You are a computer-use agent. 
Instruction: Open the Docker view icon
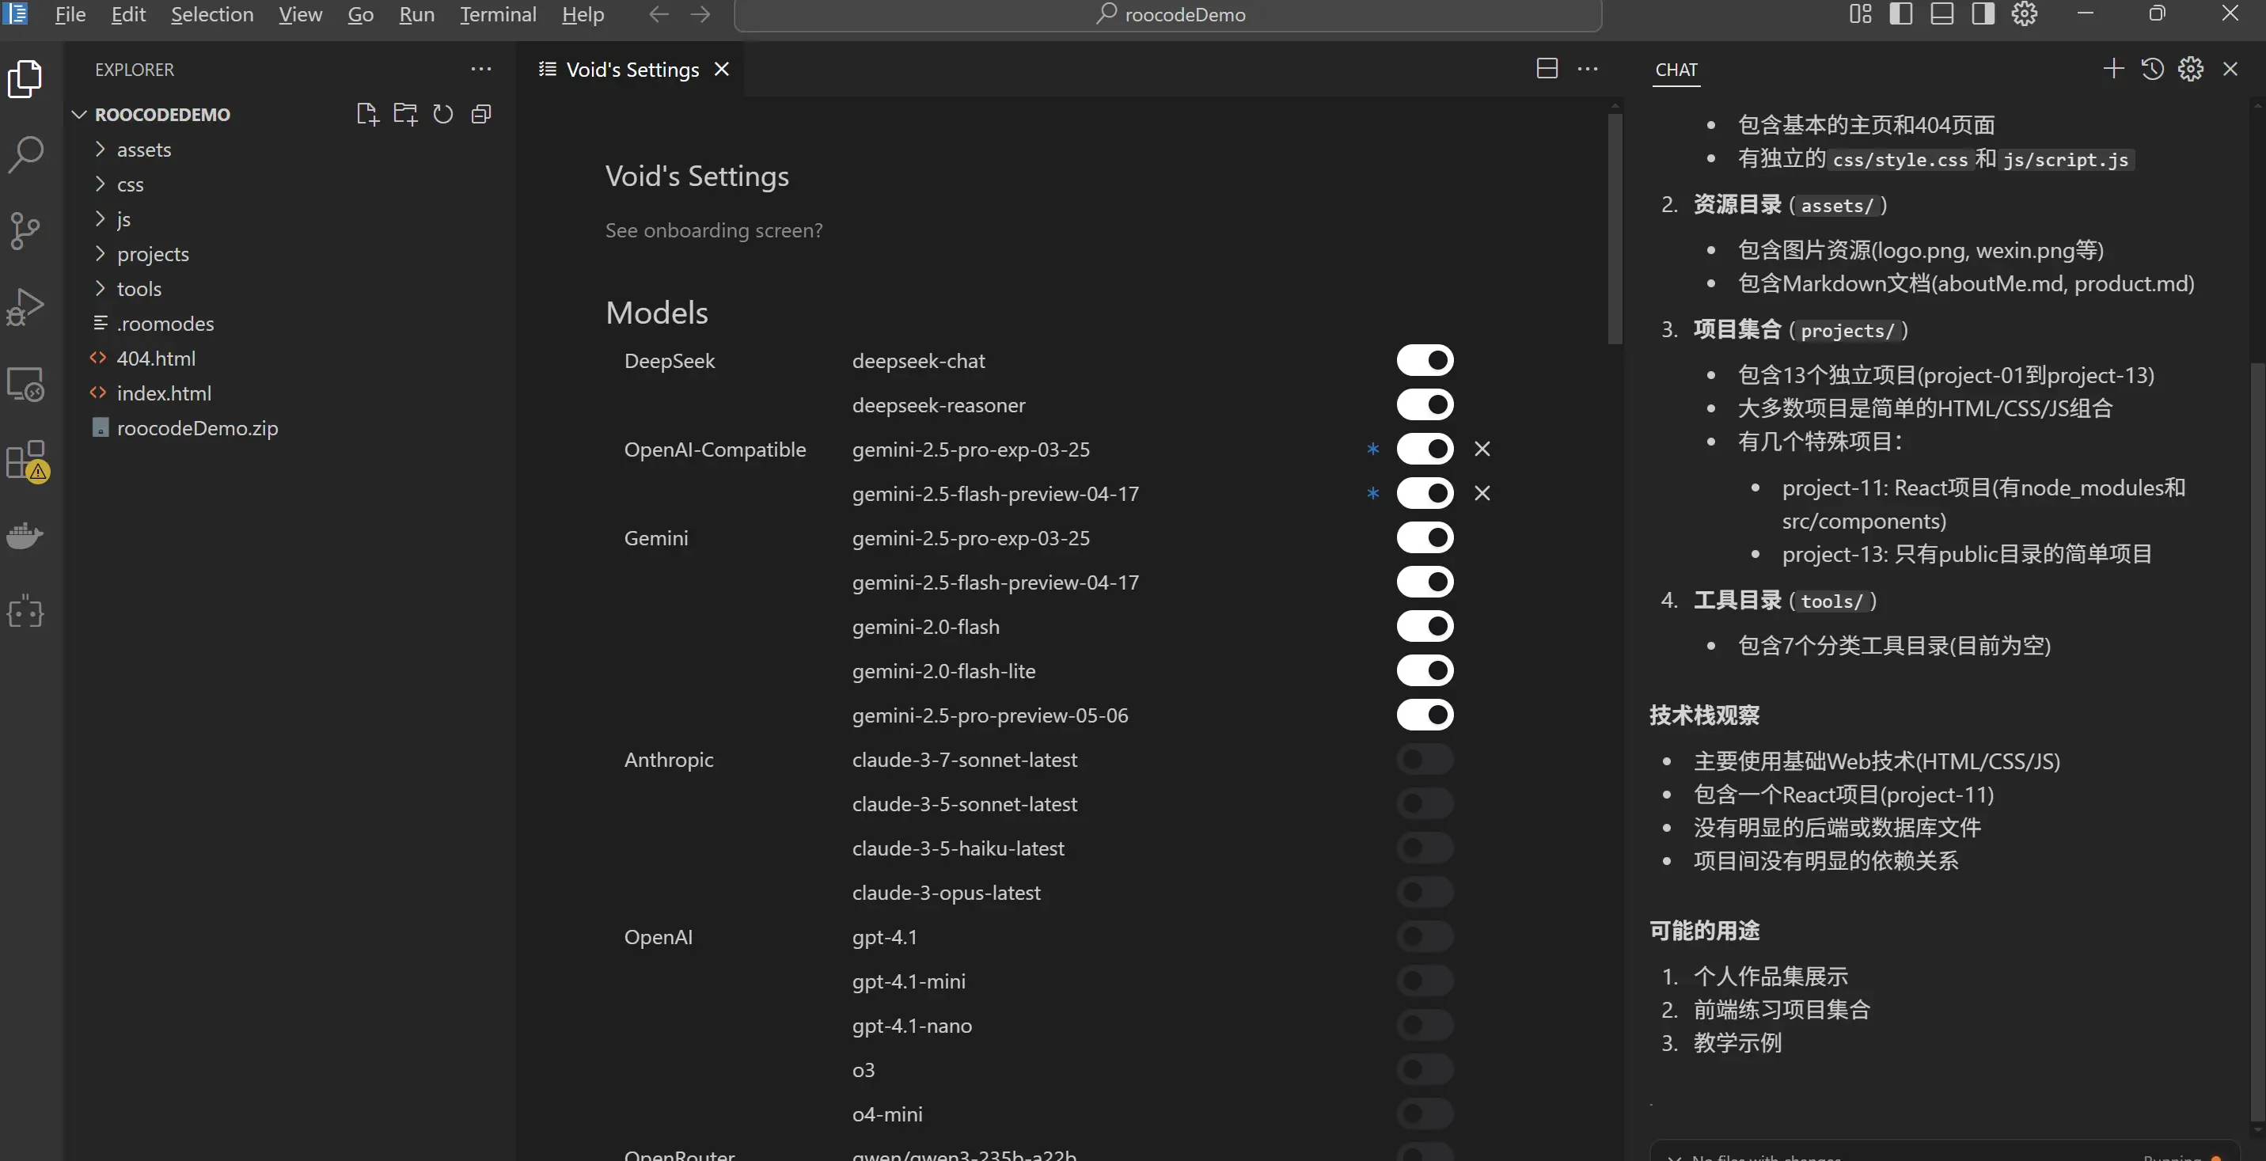25,536
